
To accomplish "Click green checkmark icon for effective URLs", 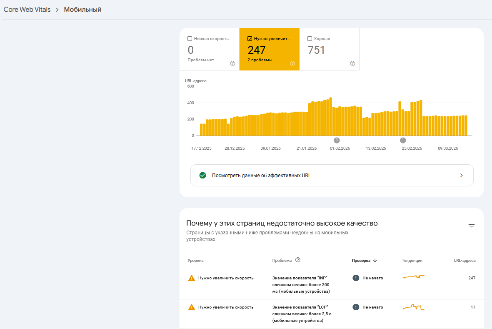I will [203, 176].
